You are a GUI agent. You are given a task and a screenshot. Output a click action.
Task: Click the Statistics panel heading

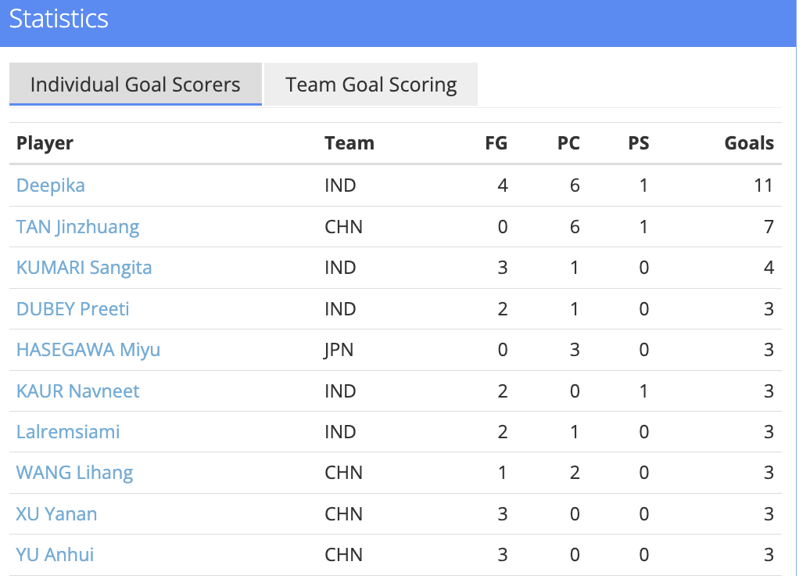[x=59, y=19]
